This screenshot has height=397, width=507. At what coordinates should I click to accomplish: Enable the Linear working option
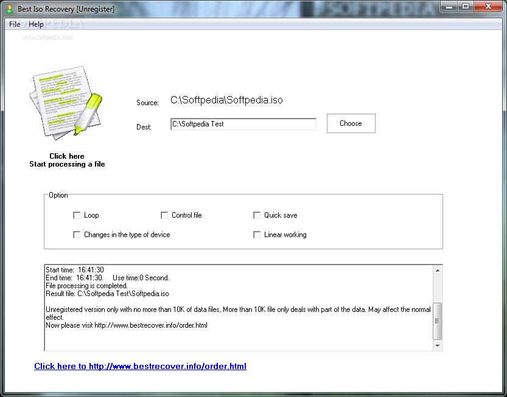pos(257,235)
